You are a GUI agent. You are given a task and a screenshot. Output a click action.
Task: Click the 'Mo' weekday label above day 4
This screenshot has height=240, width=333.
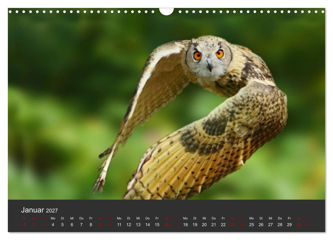[53, 218]
